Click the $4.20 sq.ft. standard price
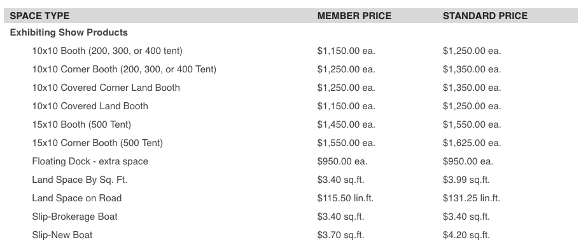581x247 pixels. (466, 235)
